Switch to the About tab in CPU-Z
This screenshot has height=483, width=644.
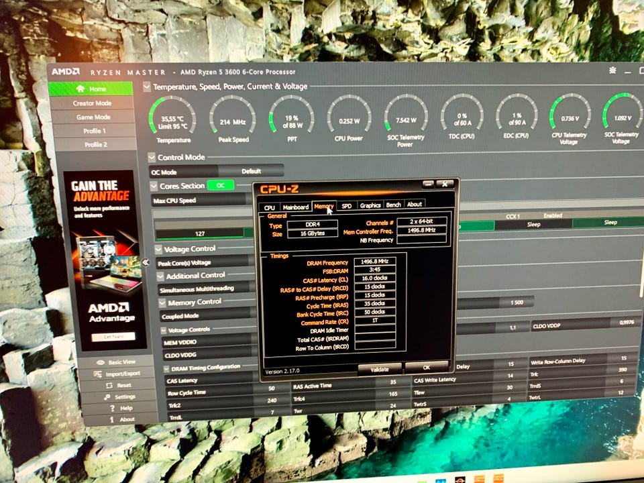(x=415, y=204)
